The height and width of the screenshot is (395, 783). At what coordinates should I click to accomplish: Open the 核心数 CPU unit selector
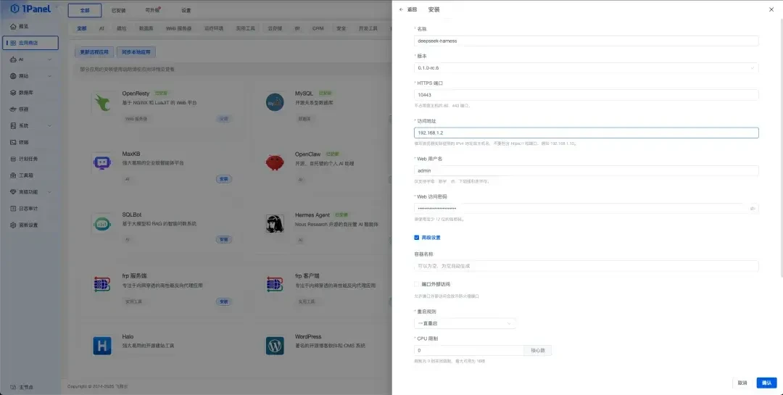pos(538,351)
